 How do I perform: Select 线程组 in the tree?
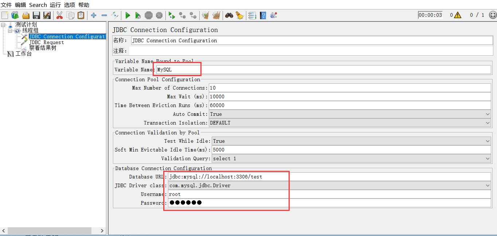pos(30,31)
